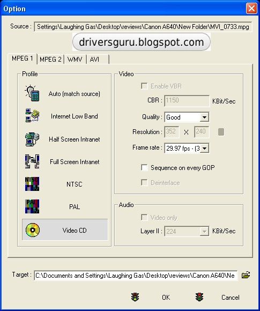Select the Video CD profile label
The image size is (260, 311).
75,230
